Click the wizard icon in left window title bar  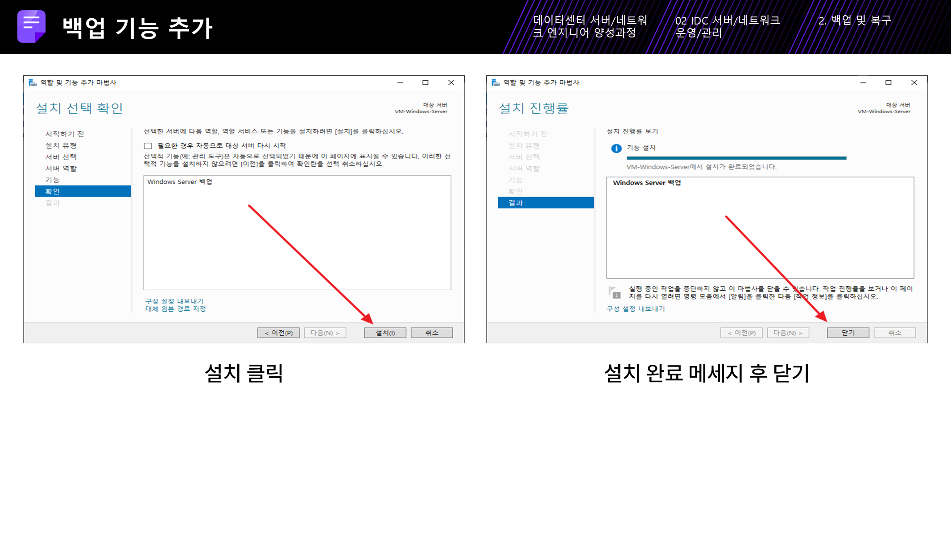coord(33,82)
